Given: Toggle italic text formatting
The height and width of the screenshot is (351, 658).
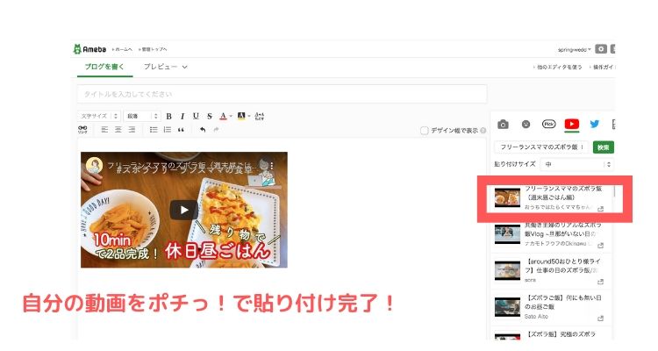Looking at the screenshot, I should (182, 117).
